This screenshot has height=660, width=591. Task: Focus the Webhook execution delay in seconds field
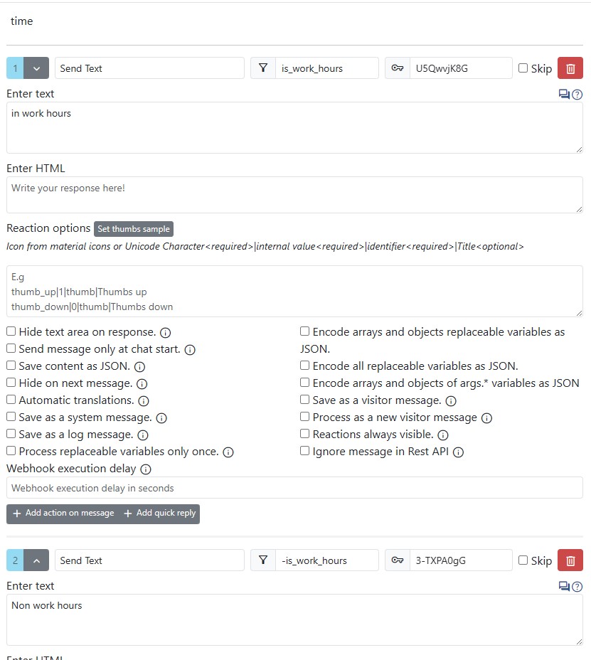click(294, 488)
